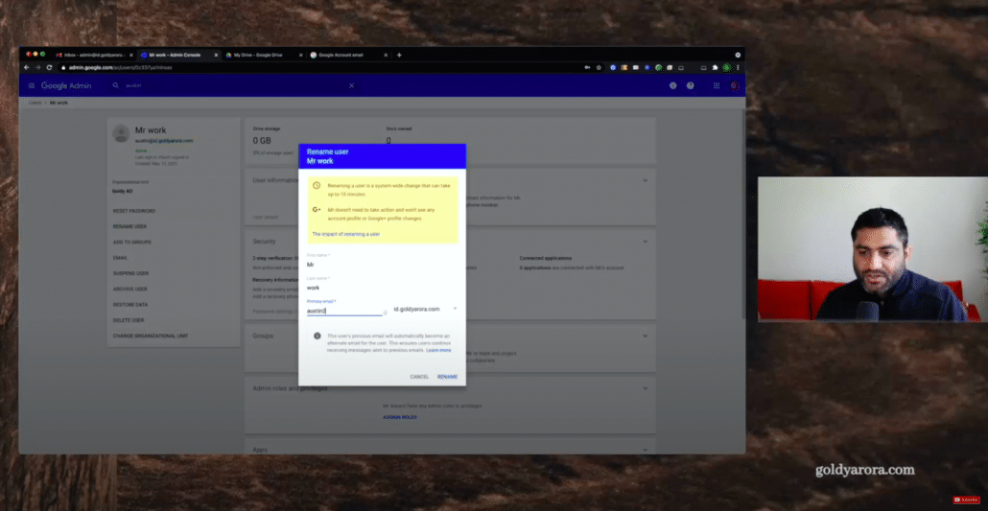Click ADD TO GROUPS in the sidebar
The image size is (988, 511).
(x=131, y=242)
